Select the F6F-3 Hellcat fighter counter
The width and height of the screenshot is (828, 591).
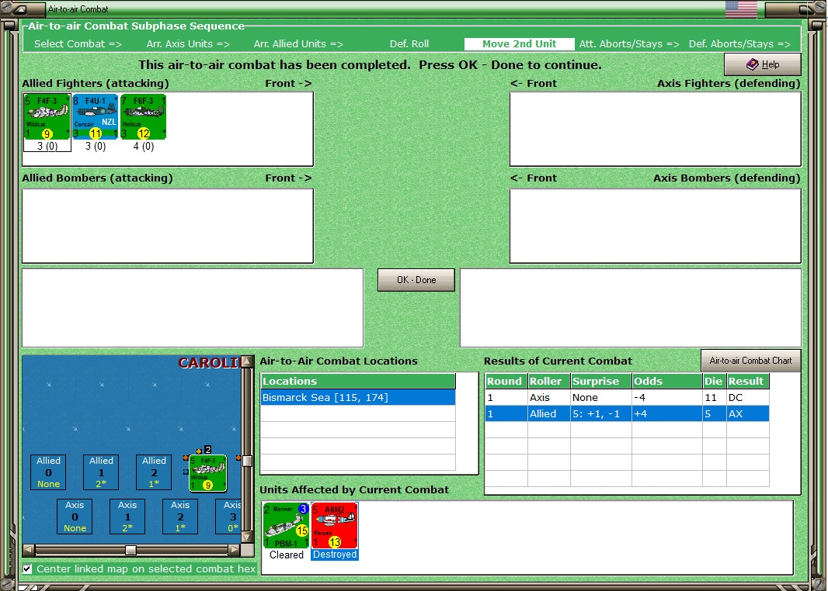click(143, 116)
